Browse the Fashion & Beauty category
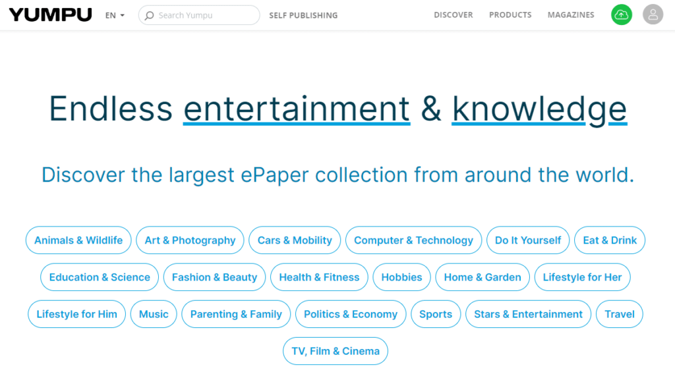Image resolution: width=675 pixels, height=374 pixels. pyautogui.click(x=214, y=277)
